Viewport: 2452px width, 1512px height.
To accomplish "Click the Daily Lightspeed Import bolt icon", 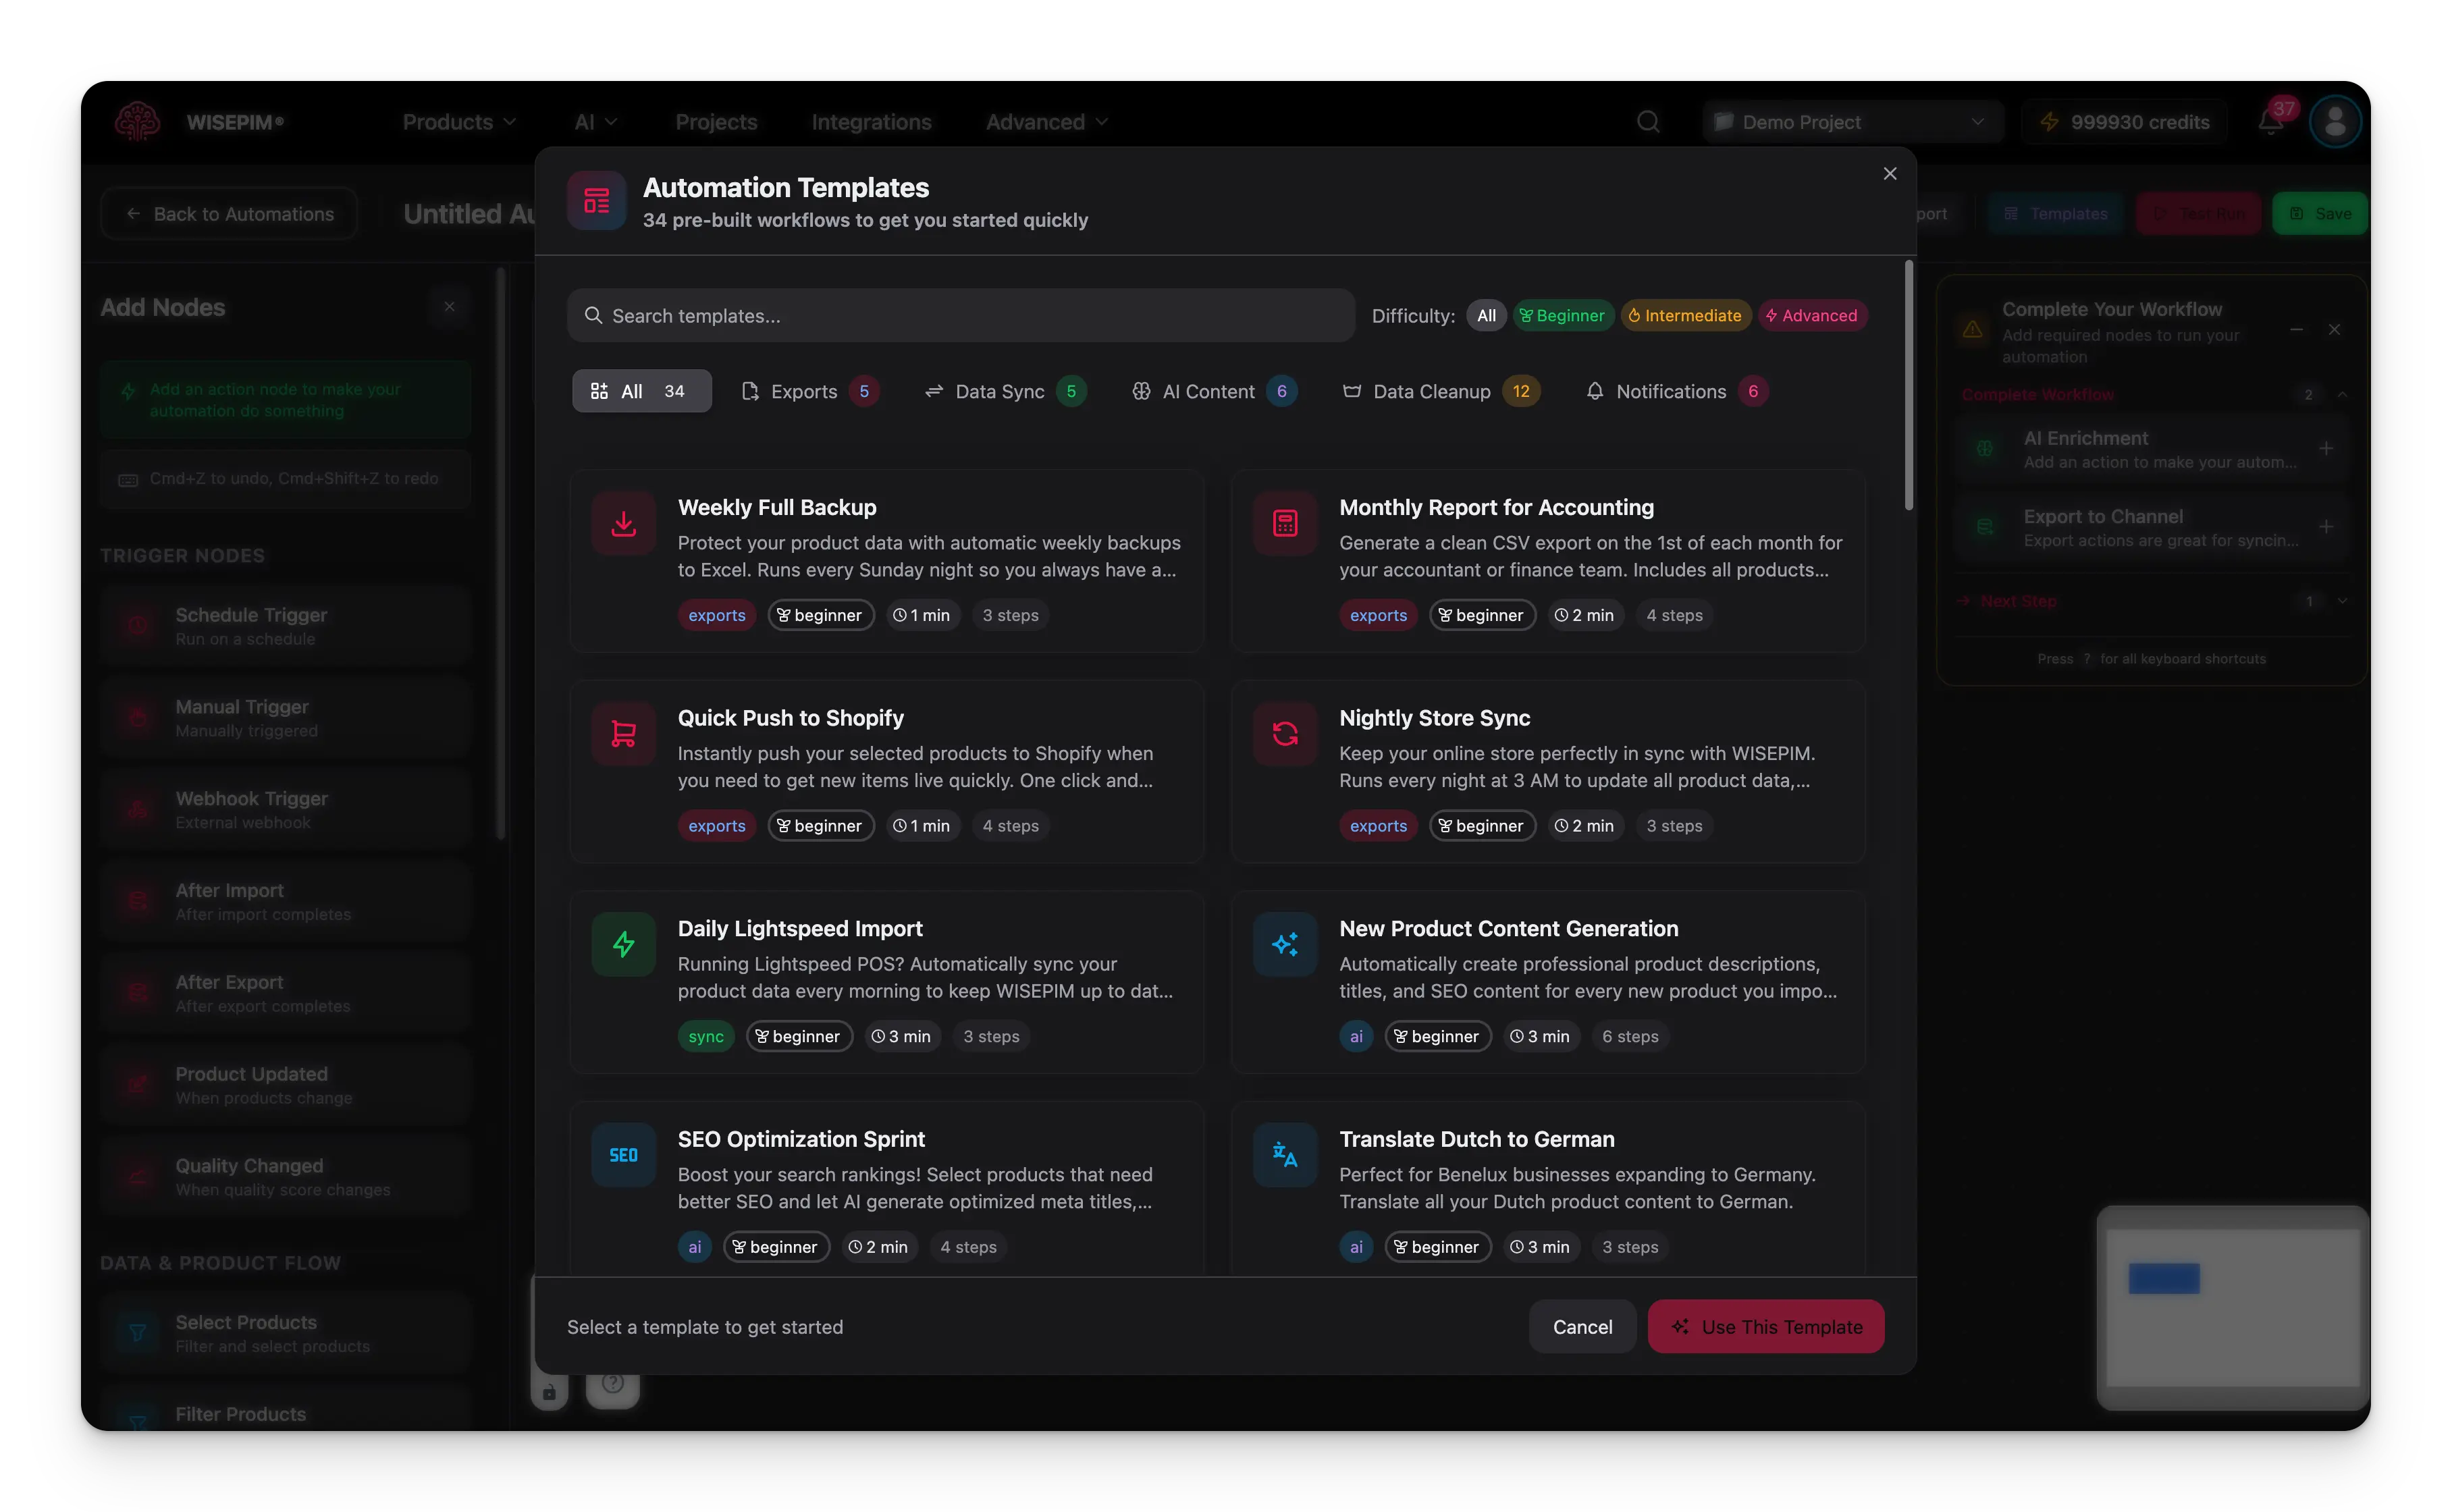I will coord(623,944).
